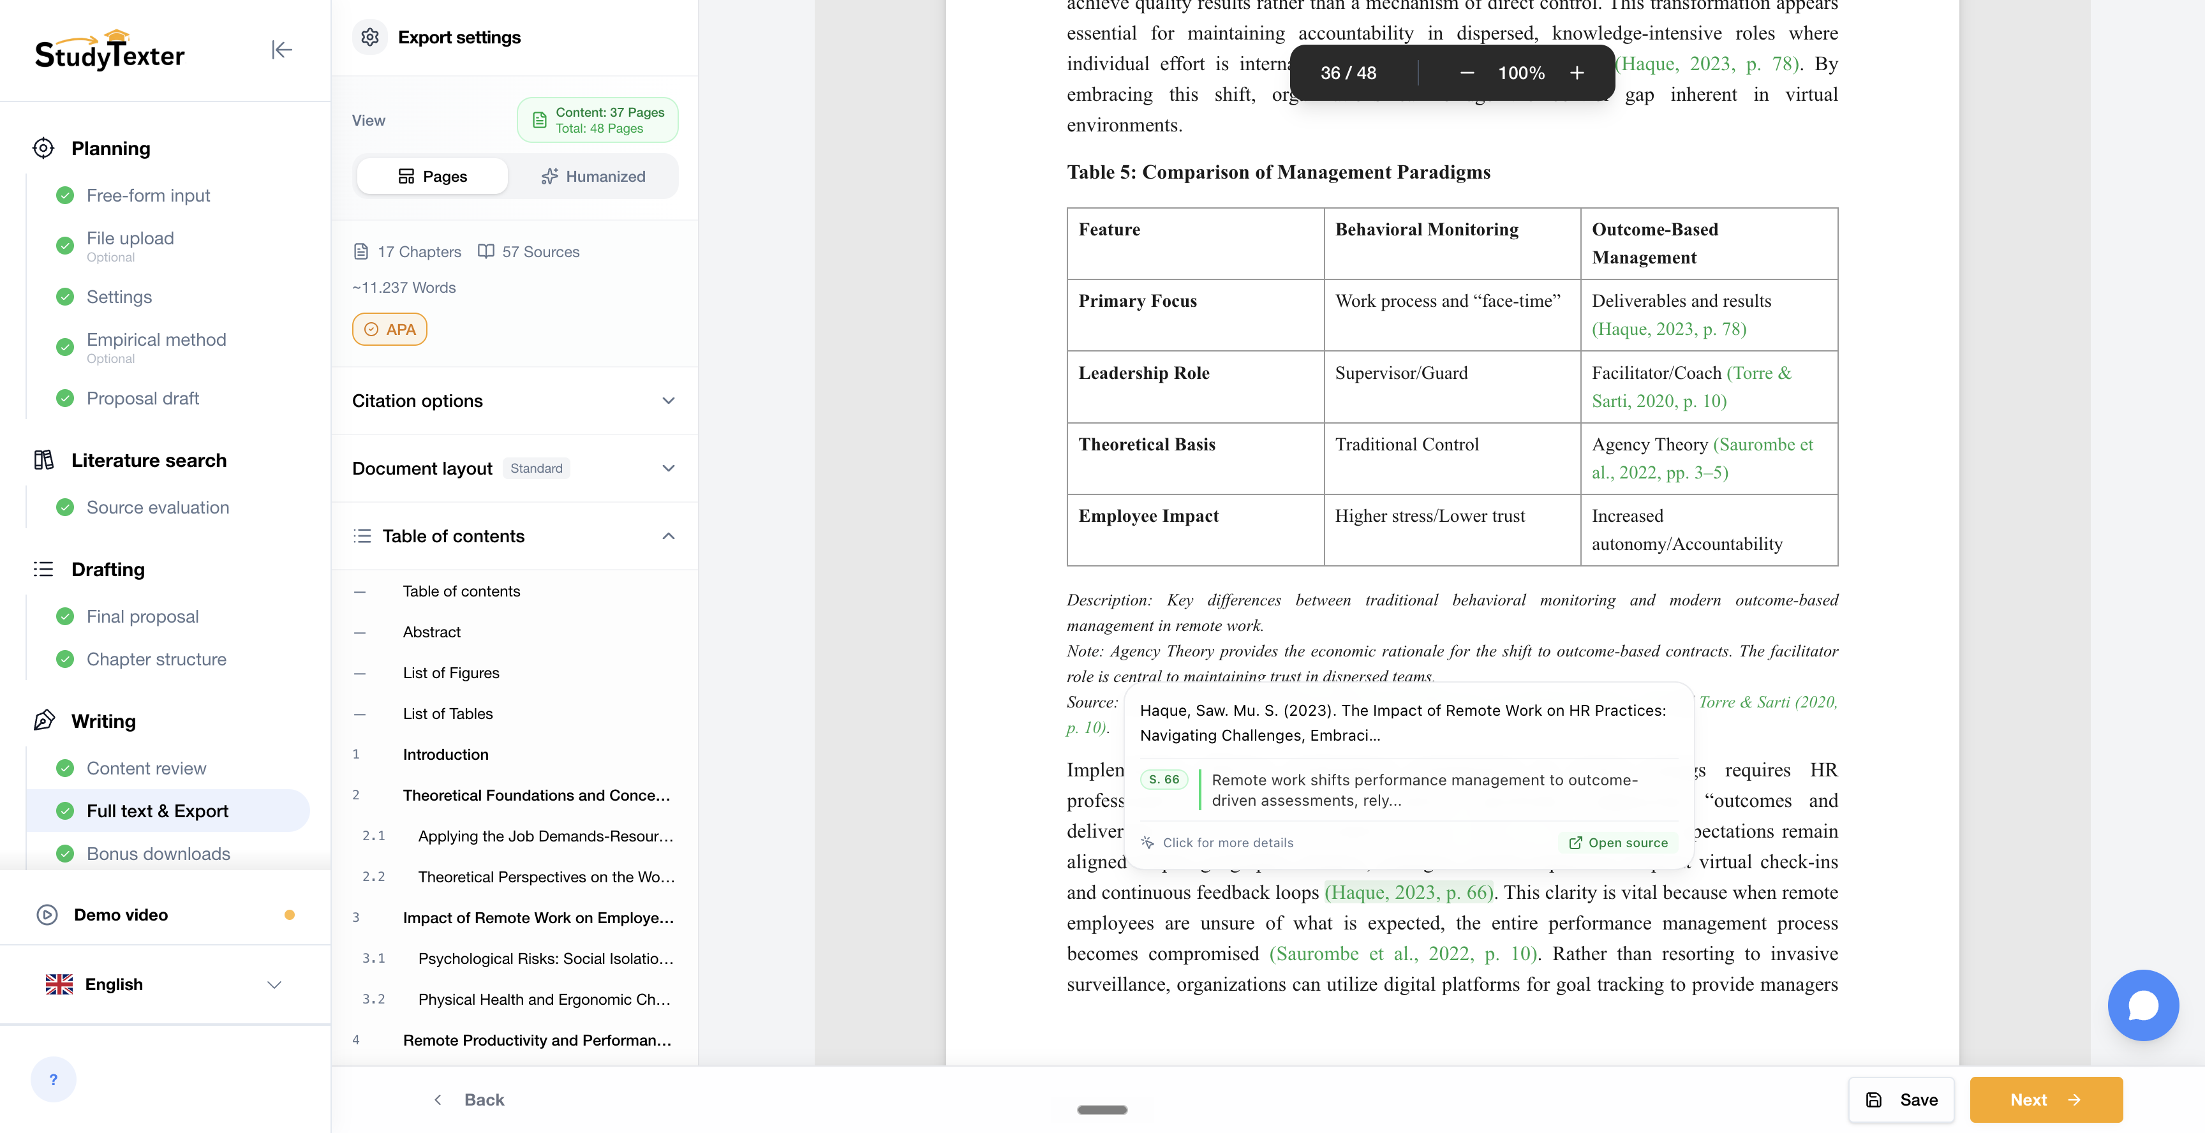The image size is (2205, 1133).
Task: Click the green check beside Source evaluation
Action: pos(65,507)
